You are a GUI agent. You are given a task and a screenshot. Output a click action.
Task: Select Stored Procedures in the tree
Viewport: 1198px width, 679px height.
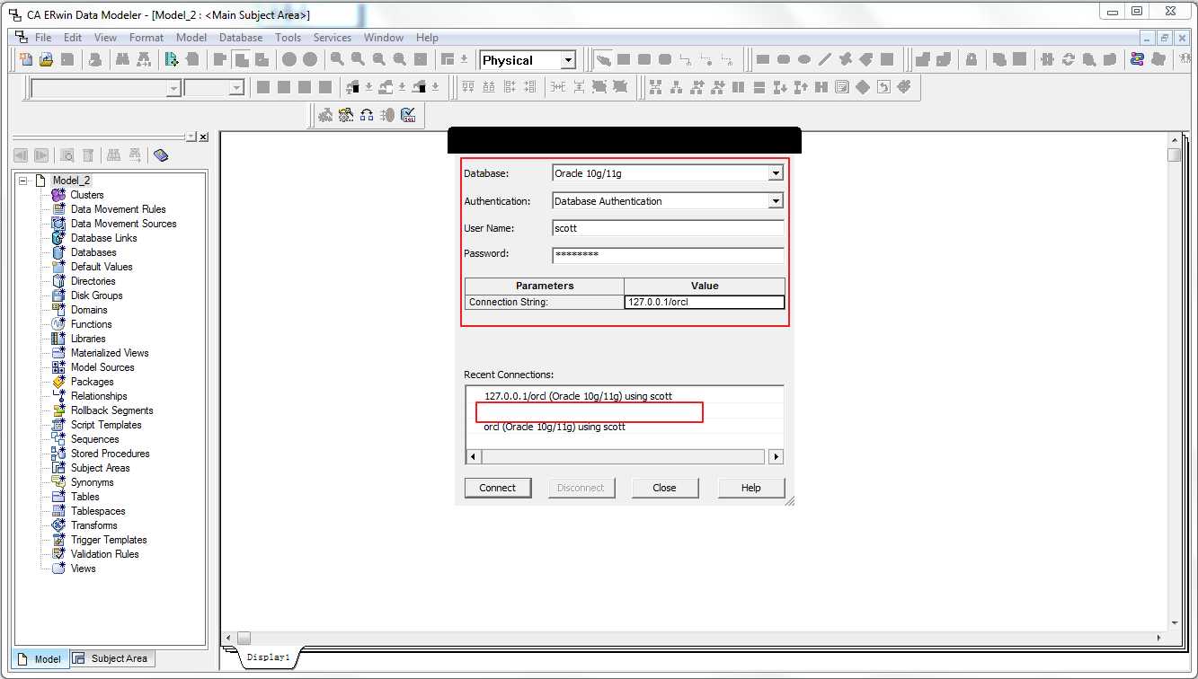[111, 454]
